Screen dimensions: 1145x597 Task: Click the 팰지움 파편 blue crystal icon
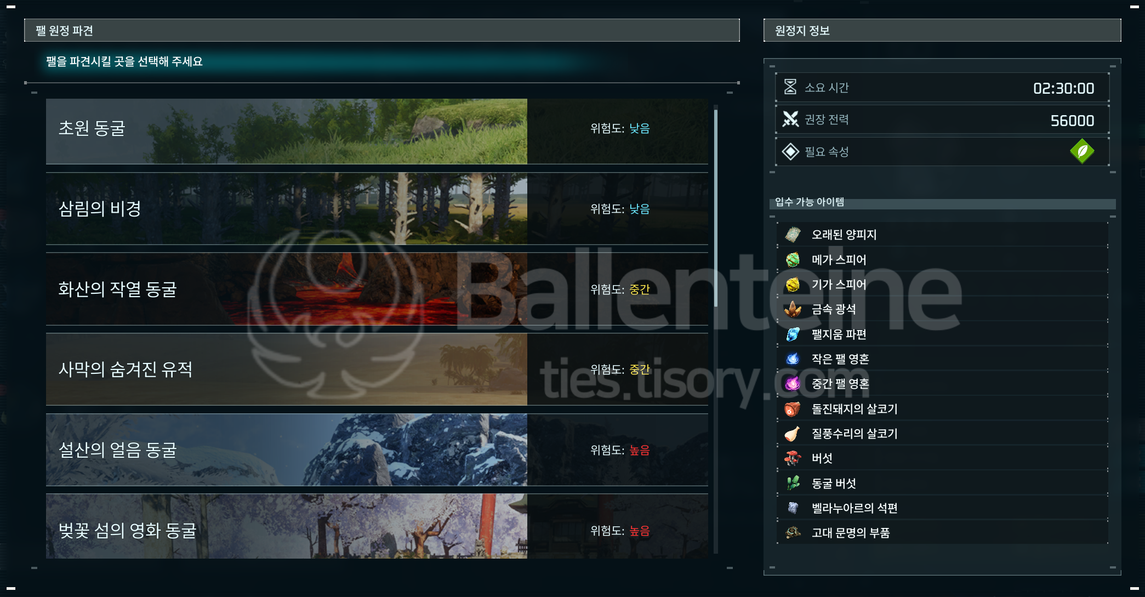[x=793, y=334]
